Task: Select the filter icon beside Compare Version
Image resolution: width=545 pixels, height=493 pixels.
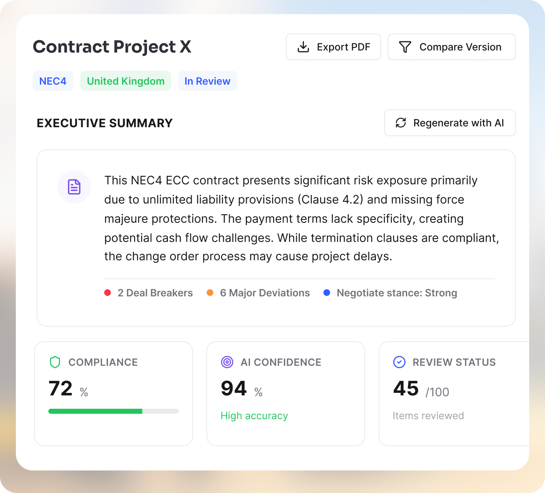Action: point(405,47)
